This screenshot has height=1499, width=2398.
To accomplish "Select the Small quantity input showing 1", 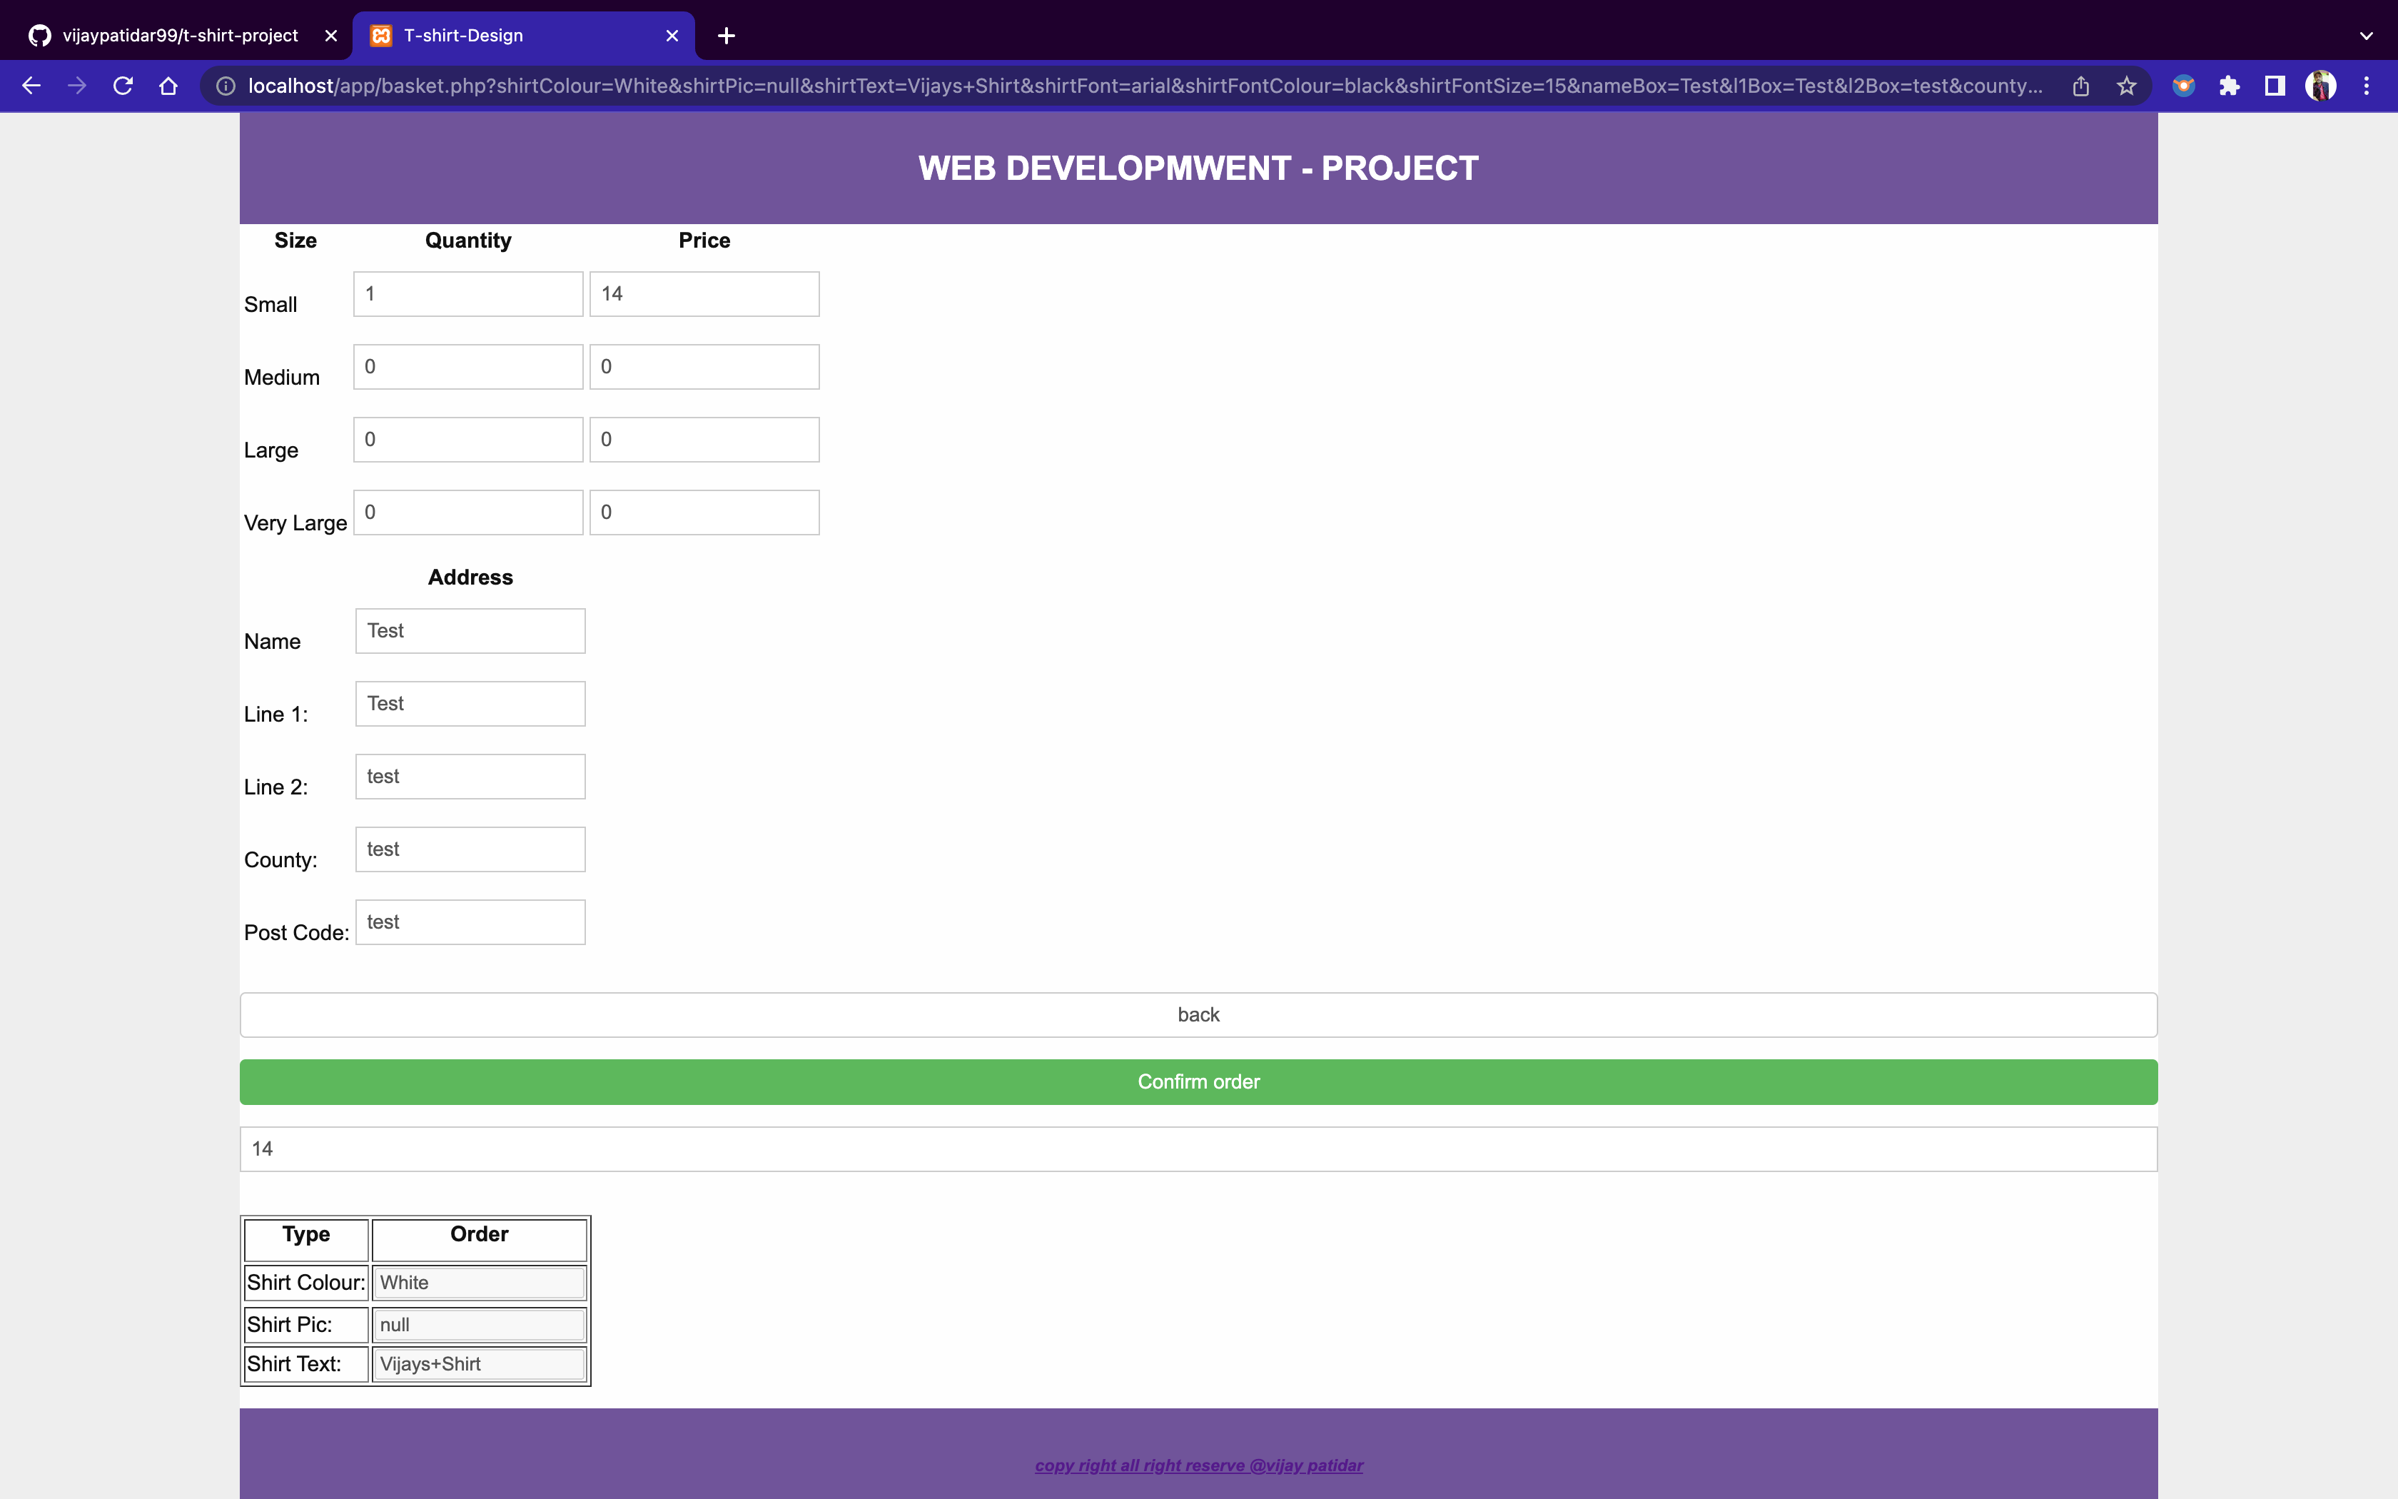I will pyautogui.click(x=467, y=293).
